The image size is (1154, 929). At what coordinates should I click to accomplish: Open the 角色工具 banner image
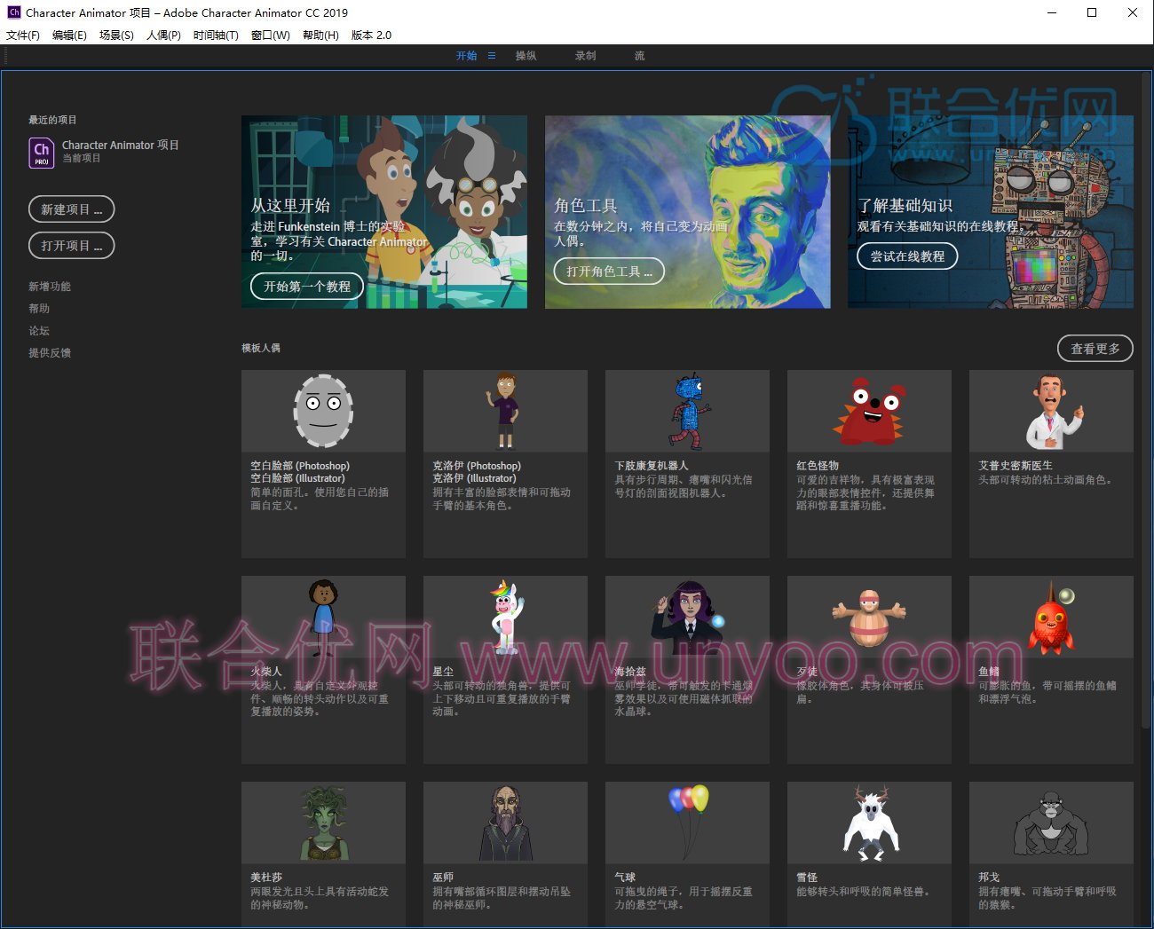[x=687, y=212]
